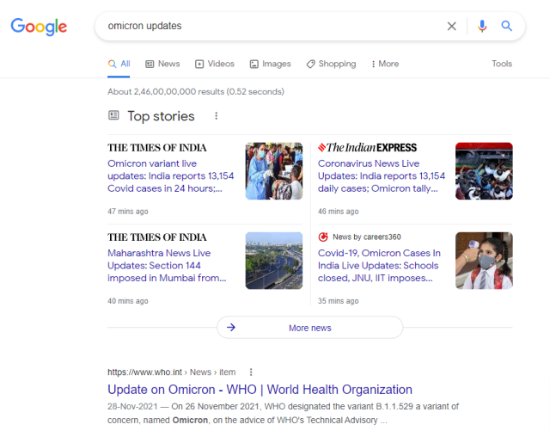Click the Top stories newspaper icon
The height and width of the screenshot is (443, 550).
pos(113,115)
